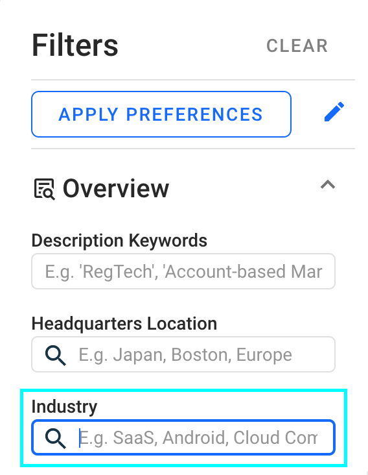Click the divider line below Filters header
The height and width of the screenshot is (475, 368).
(193, 80)
